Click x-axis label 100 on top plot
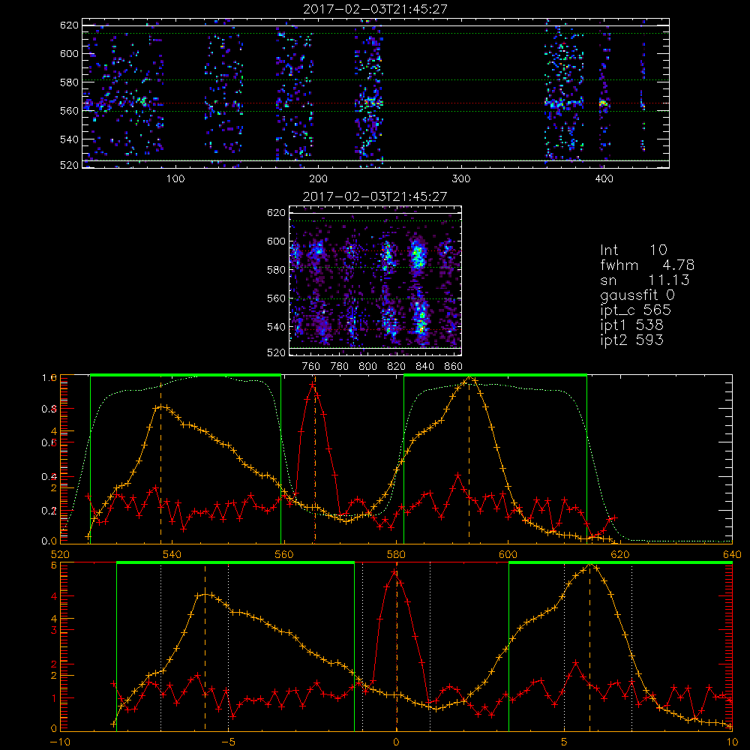This screenshot has height=750, width=750. coord(175,179)
